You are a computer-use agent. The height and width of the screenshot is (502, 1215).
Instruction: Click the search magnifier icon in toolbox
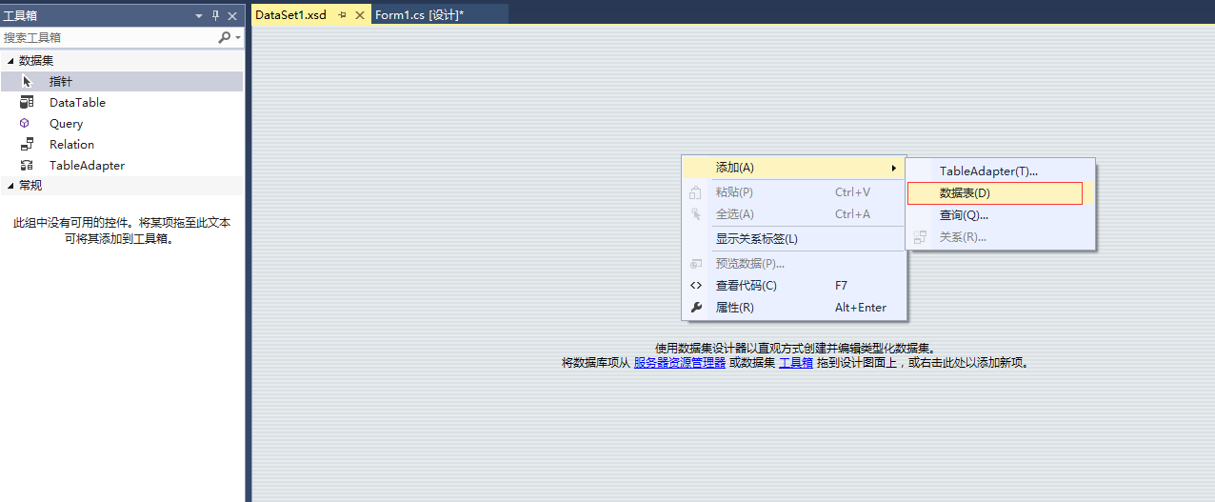tap(224, 37)
